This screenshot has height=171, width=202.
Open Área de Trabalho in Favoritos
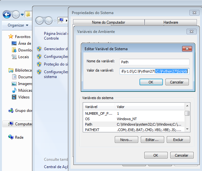pyautogui.click(x=21, y=43)
